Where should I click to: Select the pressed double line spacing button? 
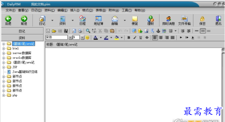click(203, 31)
